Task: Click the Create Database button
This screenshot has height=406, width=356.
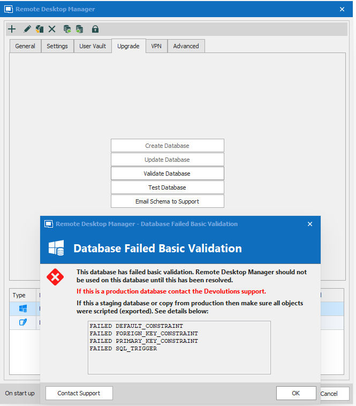Action: (168, 146)
